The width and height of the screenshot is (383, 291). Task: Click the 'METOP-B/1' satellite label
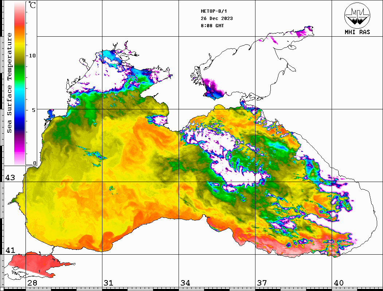click(214, 11)
